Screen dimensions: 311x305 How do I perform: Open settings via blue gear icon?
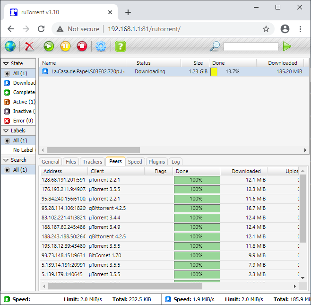click(x=101, y=46)
